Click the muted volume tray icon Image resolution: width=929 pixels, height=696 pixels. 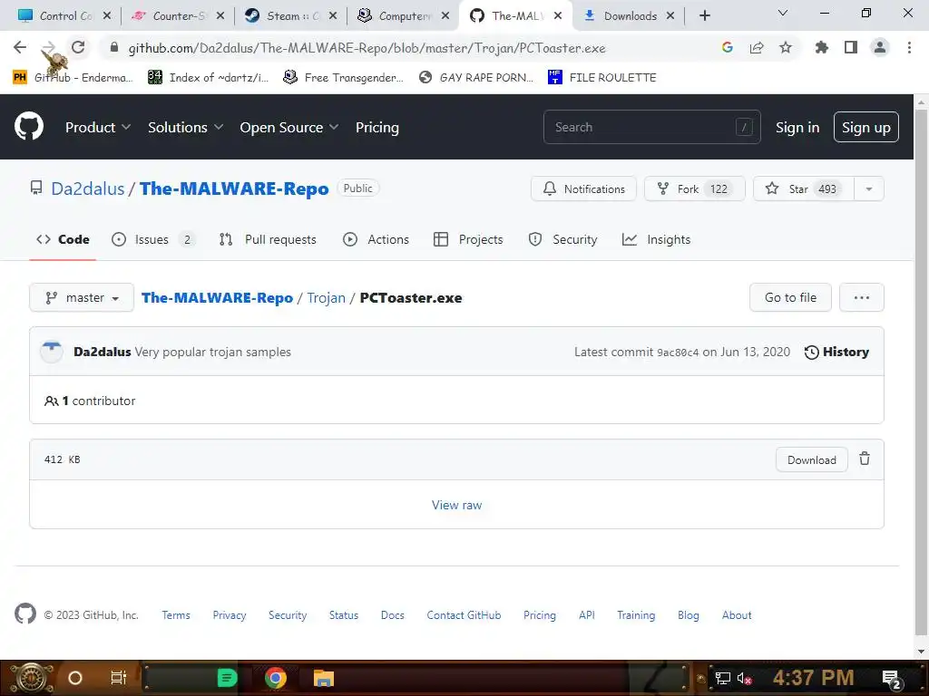744,678
